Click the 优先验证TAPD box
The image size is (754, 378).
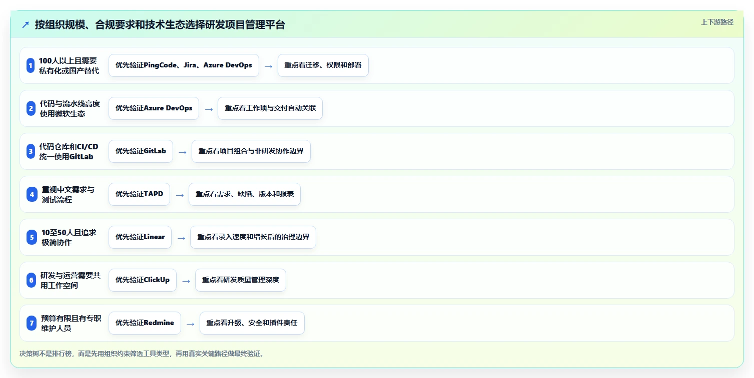point(139,194)
